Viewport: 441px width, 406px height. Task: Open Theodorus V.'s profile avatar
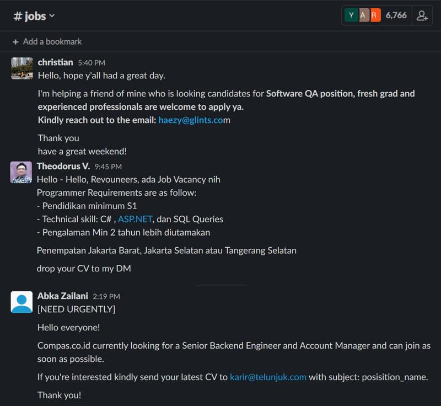(21, 172)
